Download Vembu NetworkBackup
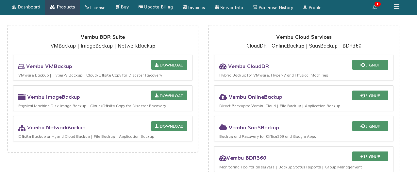Viewport: 417px width, 172px height. pyautogui.click(x=169, y=126)
